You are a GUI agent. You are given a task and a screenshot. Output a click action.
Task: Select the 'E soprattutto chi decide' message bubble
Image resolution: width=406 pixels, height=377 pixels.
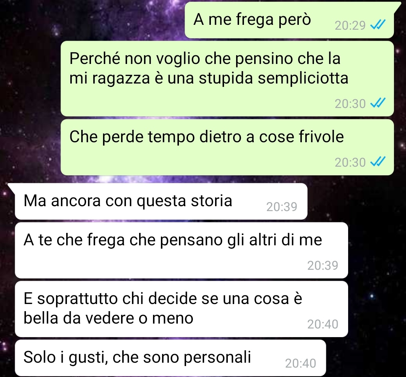[x=181, y=309]
